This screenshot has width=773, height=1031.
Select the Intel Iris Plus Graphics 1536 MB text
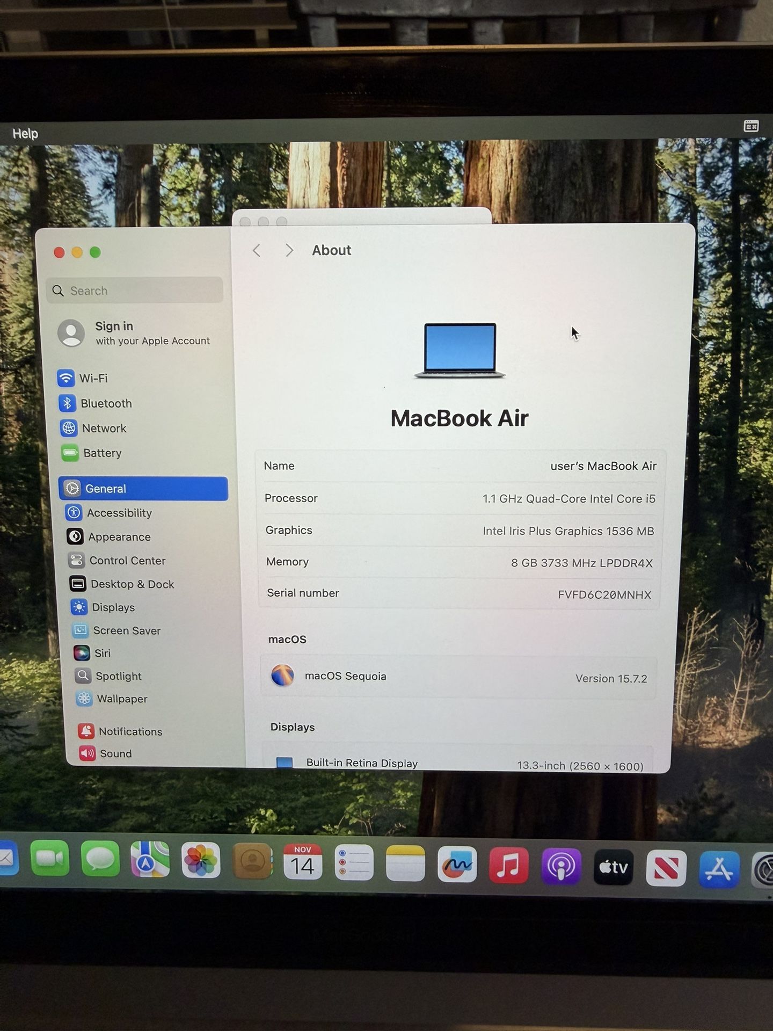point(568,531)
